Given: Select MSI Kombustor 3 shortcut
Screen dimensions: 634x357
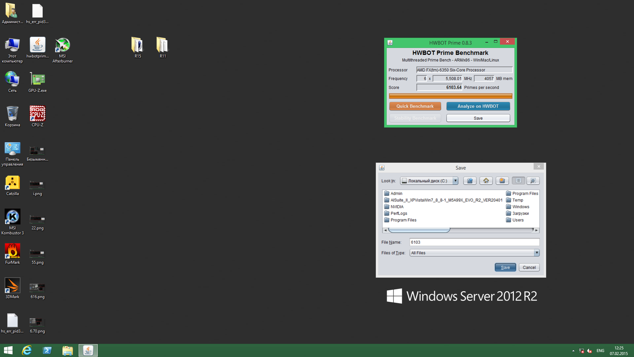Looking at the screenshot, I should [12, 222].
